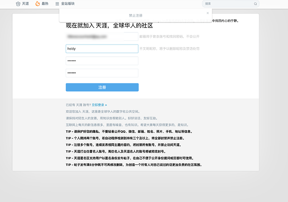Click the heading 现在就加入 天涯, 全球华人的社区

(109, 25)
